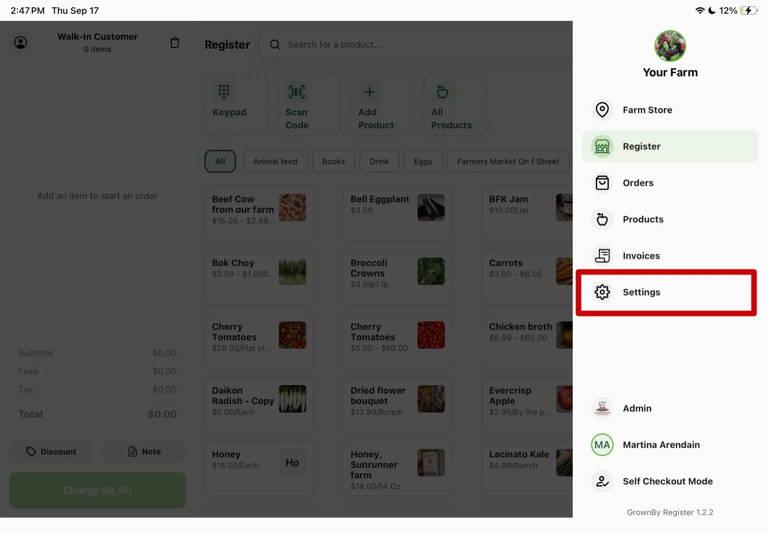768x534 pixels.
Task: Select the Register storefront icon
Action: pos(602,146)
